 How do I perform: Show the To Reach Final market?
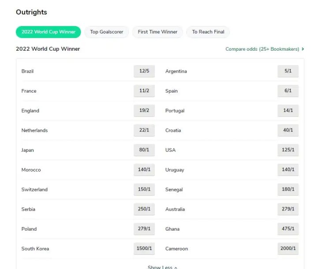tap(208, 32)
